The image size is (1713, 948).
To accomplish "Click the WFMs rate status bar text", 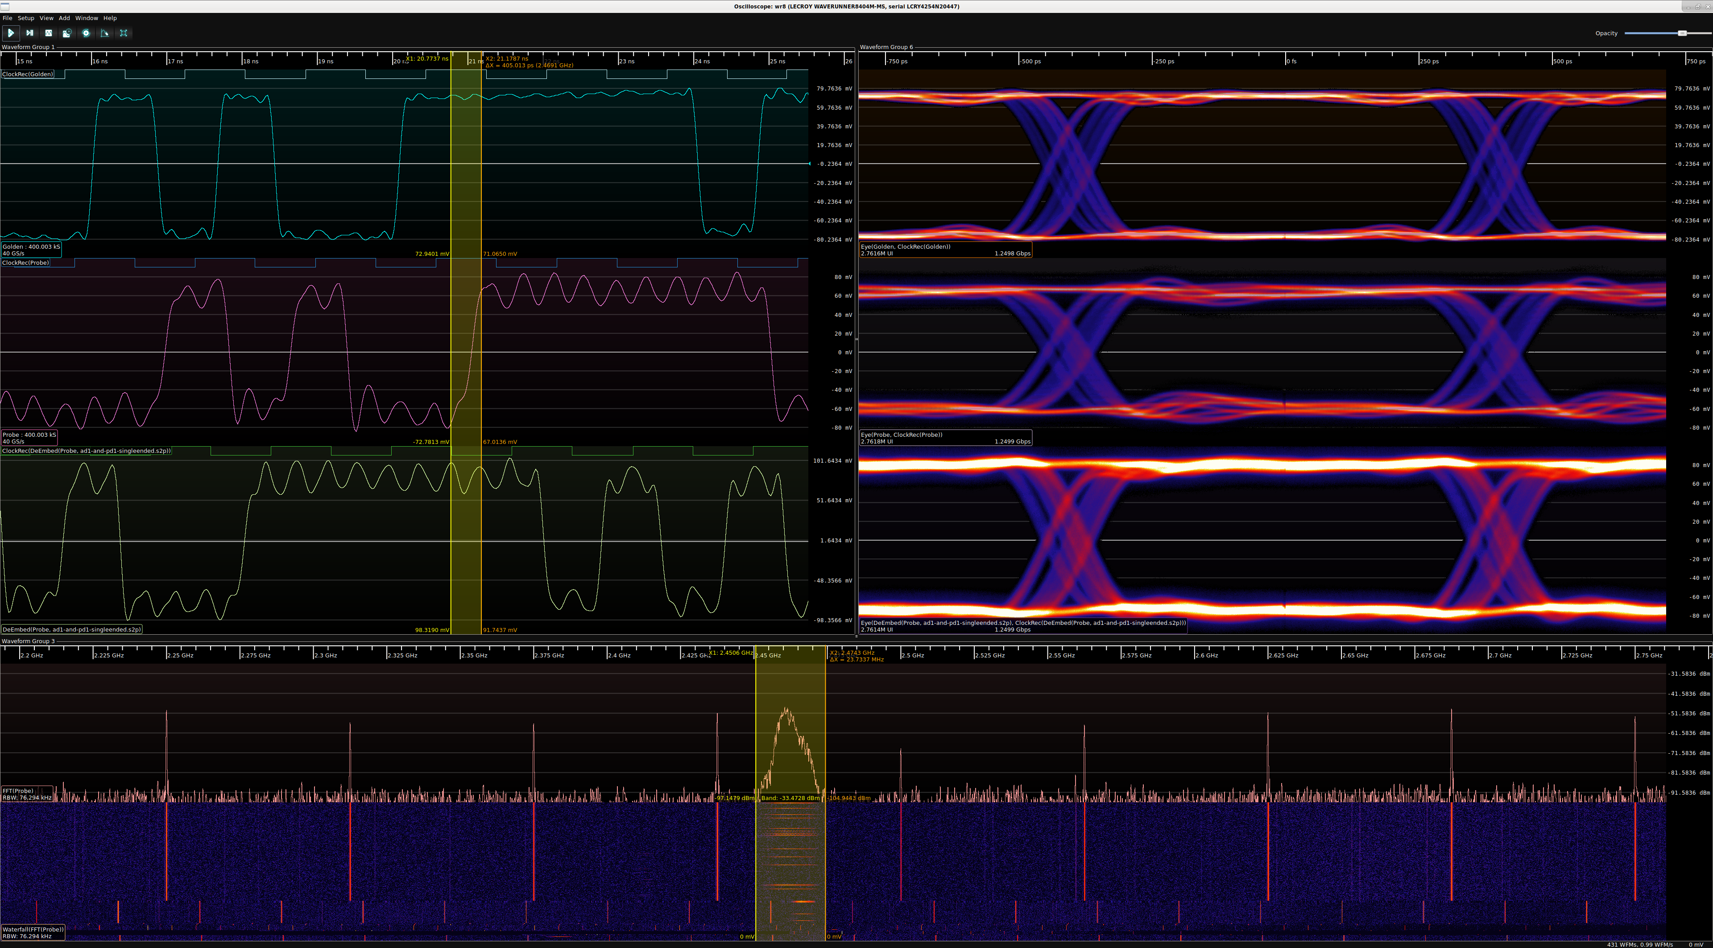I will (1640, 944).
